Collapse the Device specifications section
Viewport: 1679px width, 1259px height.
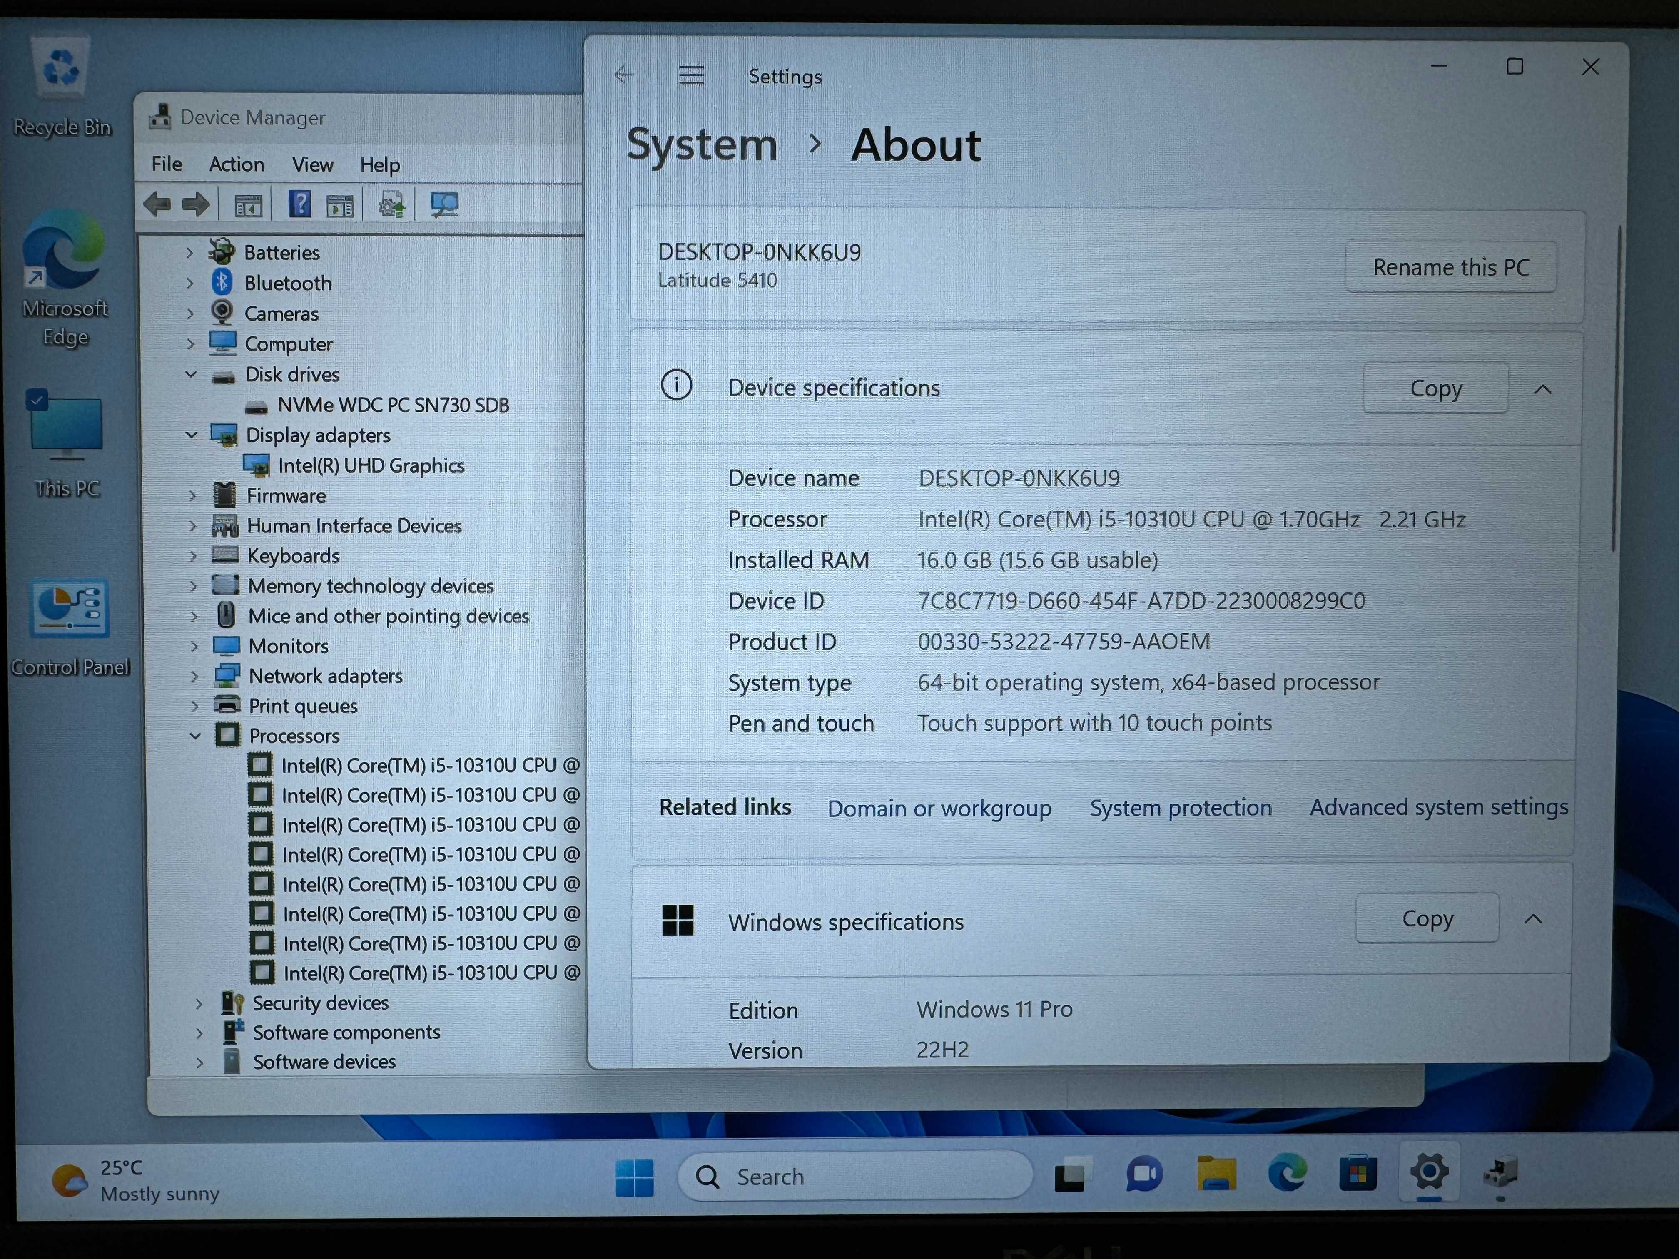[x=1542, y=389]
